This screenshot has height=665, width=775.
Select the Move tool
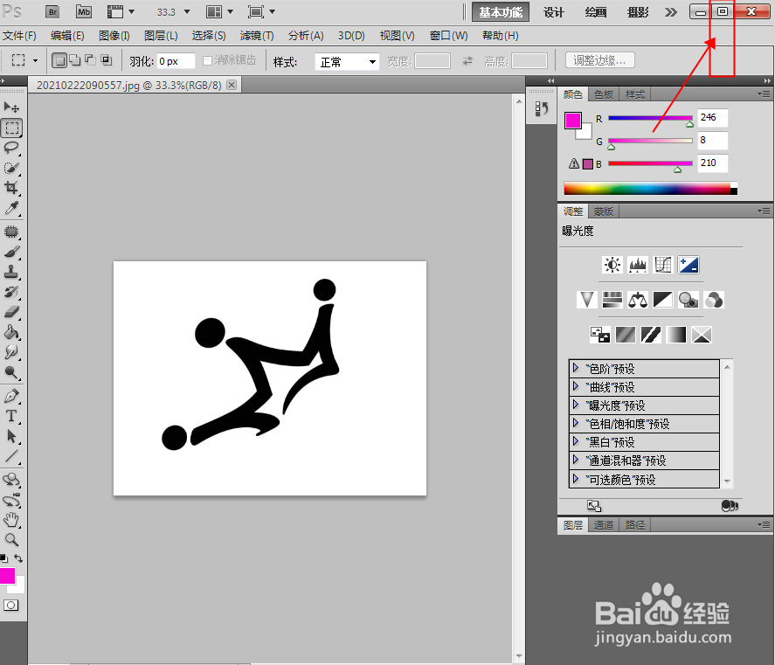(11, 107)
